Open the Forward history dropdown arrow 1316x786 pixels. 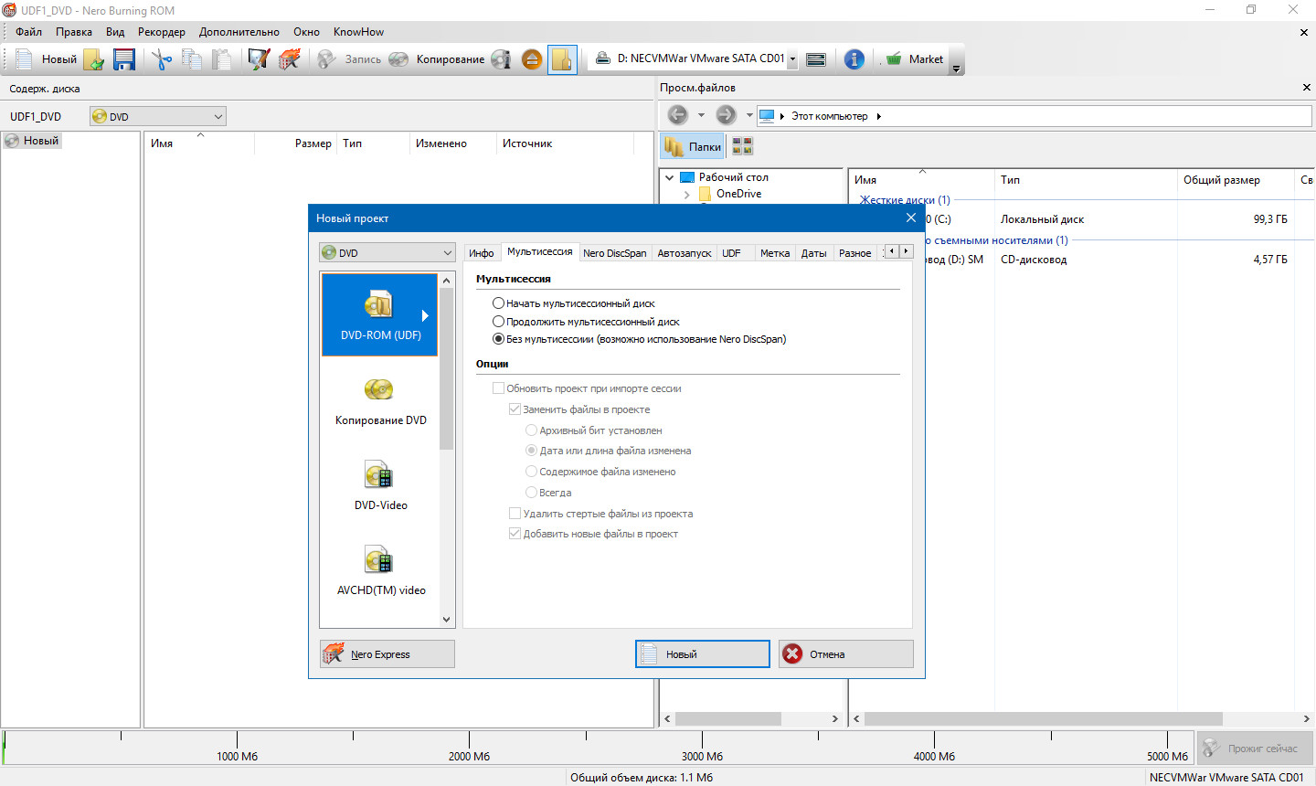[x=749, y=115]
